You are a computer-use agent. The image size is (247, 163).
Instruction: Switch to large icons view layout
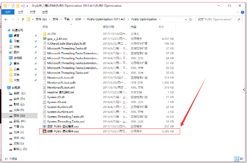coord(242,158)
